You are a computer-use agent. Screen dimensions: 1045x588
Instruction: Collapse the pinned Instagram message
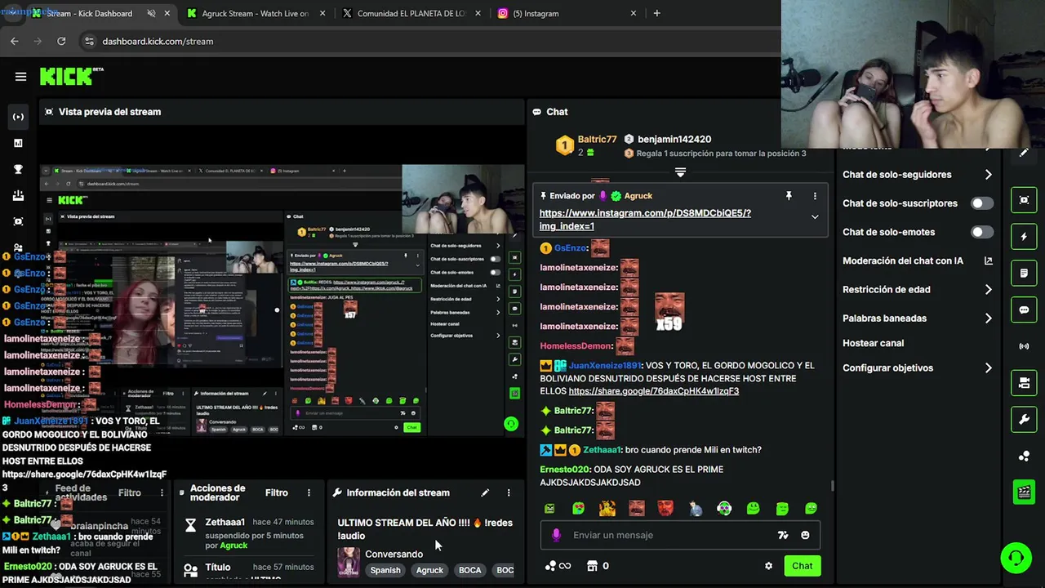click(814, 216)
